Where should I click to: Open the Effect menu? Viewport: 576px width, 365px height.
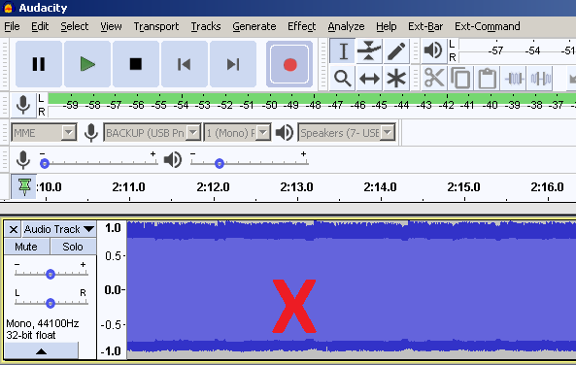(301, 26)
